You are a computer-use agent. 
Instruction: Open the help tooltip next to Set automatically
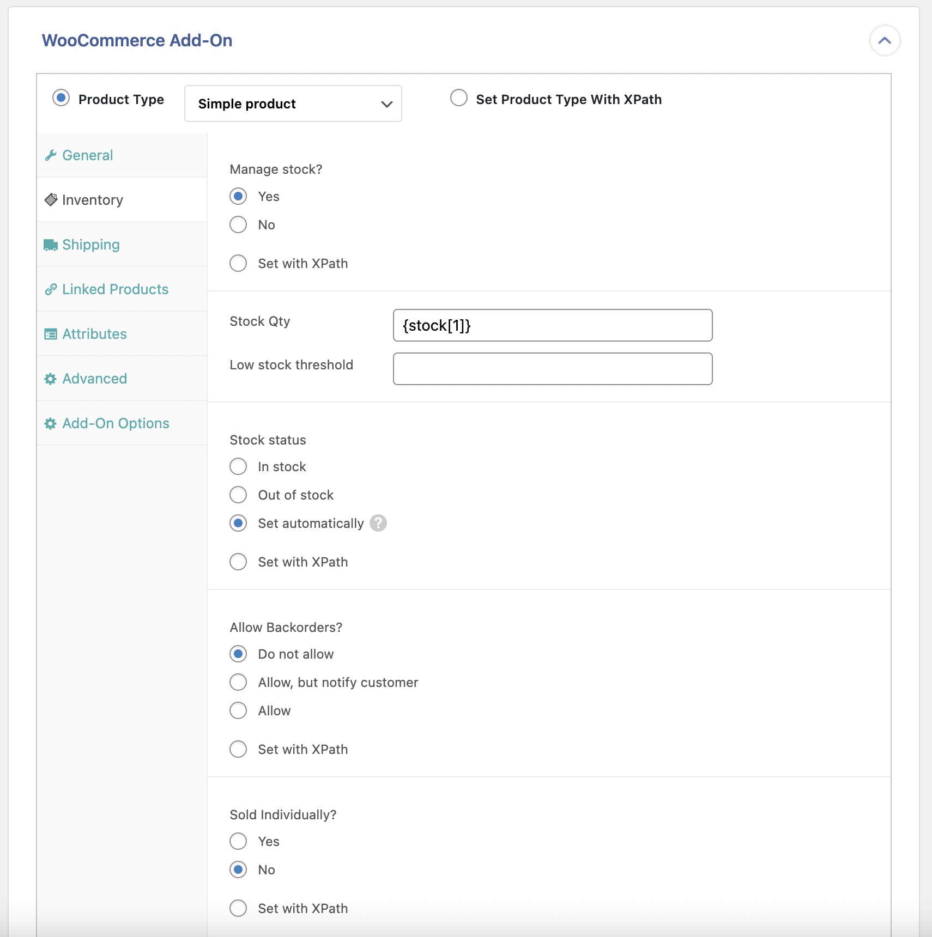[378, 523]
